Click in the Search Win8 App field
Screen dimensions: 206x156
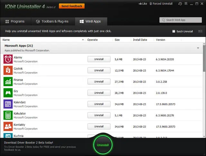[x=181, y=20]
